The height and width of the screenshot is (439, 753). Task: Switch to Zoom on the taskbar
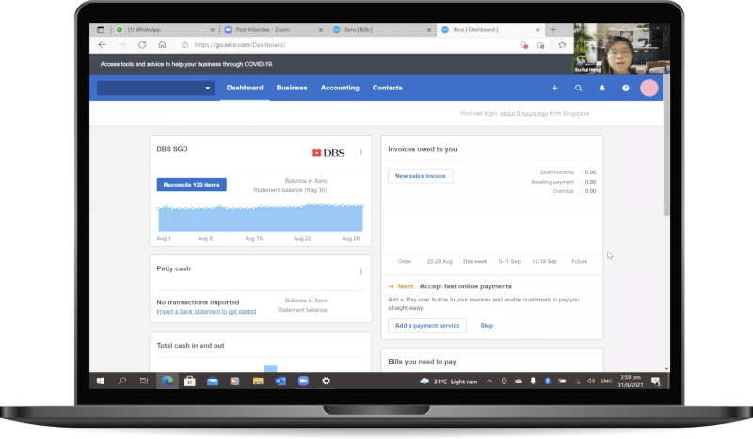[x=303, y=381]
